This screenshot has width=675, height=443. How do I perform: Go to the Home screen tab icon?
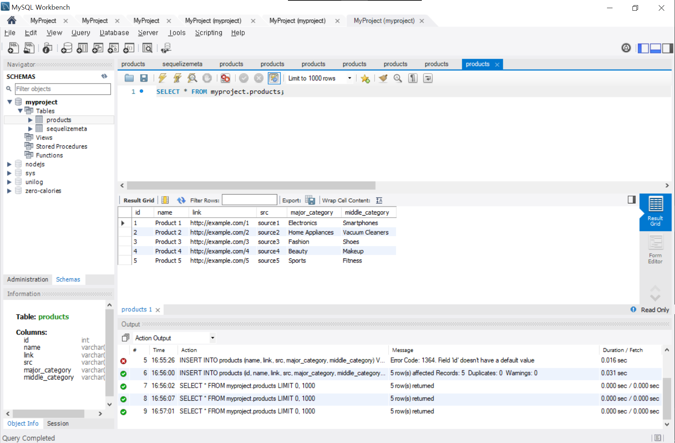11,20
